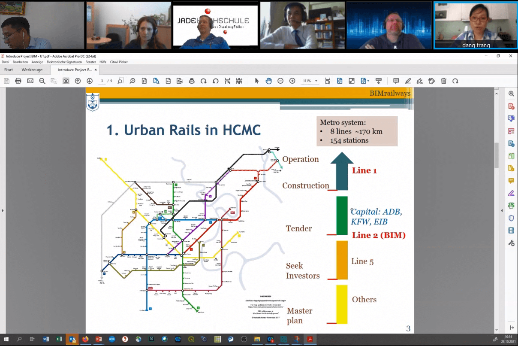Open Firefox from the Windows taskbar

[x=85, y=339]
